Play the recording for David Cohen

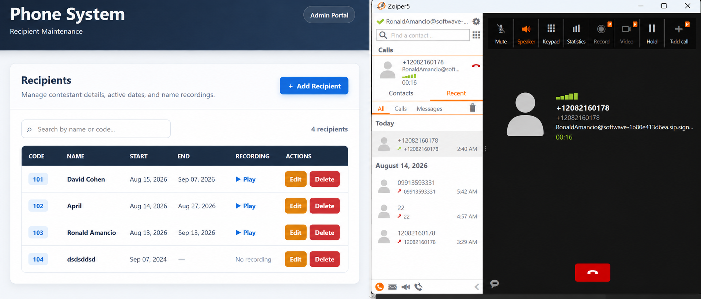[x=246, y=179]
